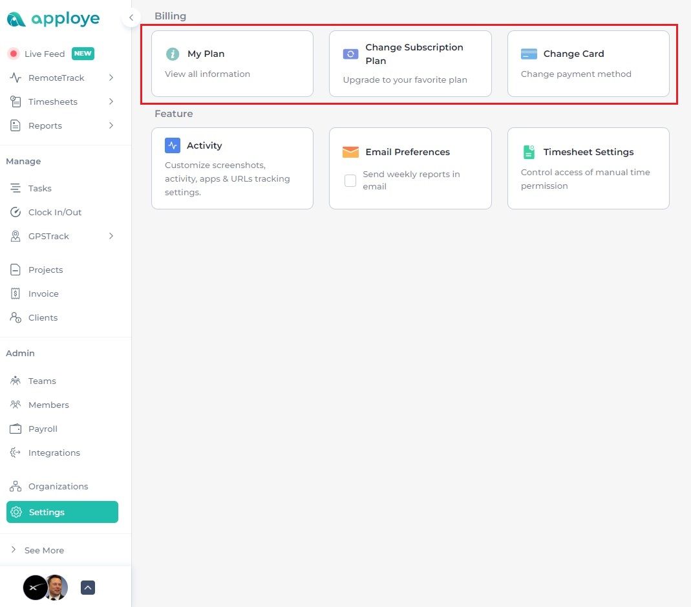Click the Payroll icon
691x607 pixels.
click(x=14, y=429)
